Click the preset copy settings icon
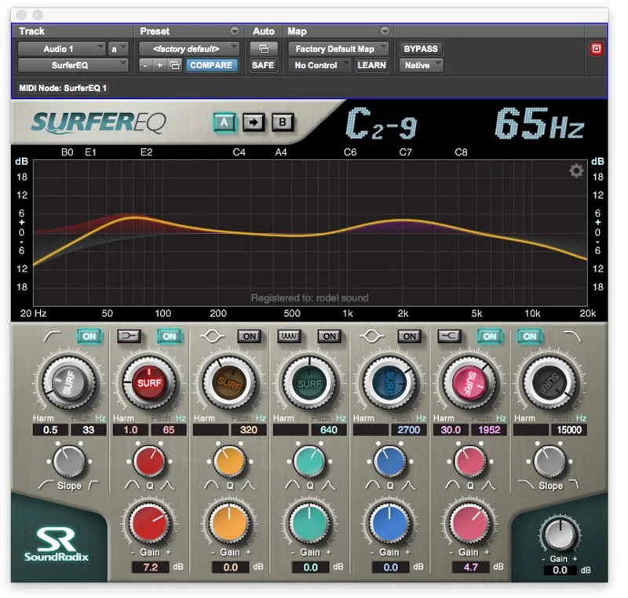 click(174, 65)
